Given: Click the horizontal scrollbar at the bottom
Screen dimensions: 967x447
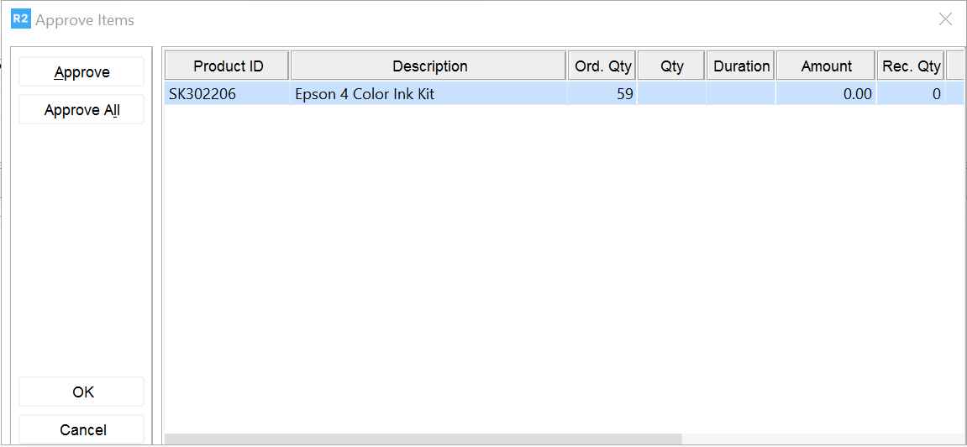Looking at the screenshot, I should coord(423,439).
